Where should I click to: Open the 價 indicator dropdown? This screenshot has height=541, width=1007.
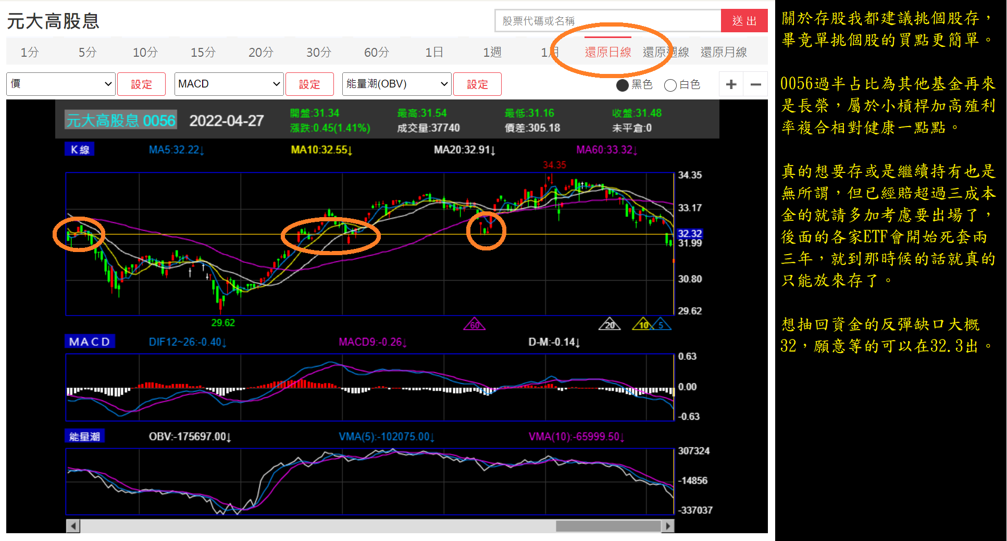tap(60, 84)
